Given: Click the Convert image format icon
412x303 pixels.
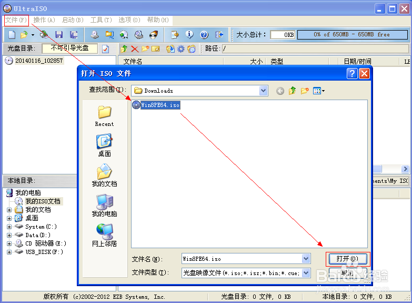Looking at the screenshot, I should (109, 34).
